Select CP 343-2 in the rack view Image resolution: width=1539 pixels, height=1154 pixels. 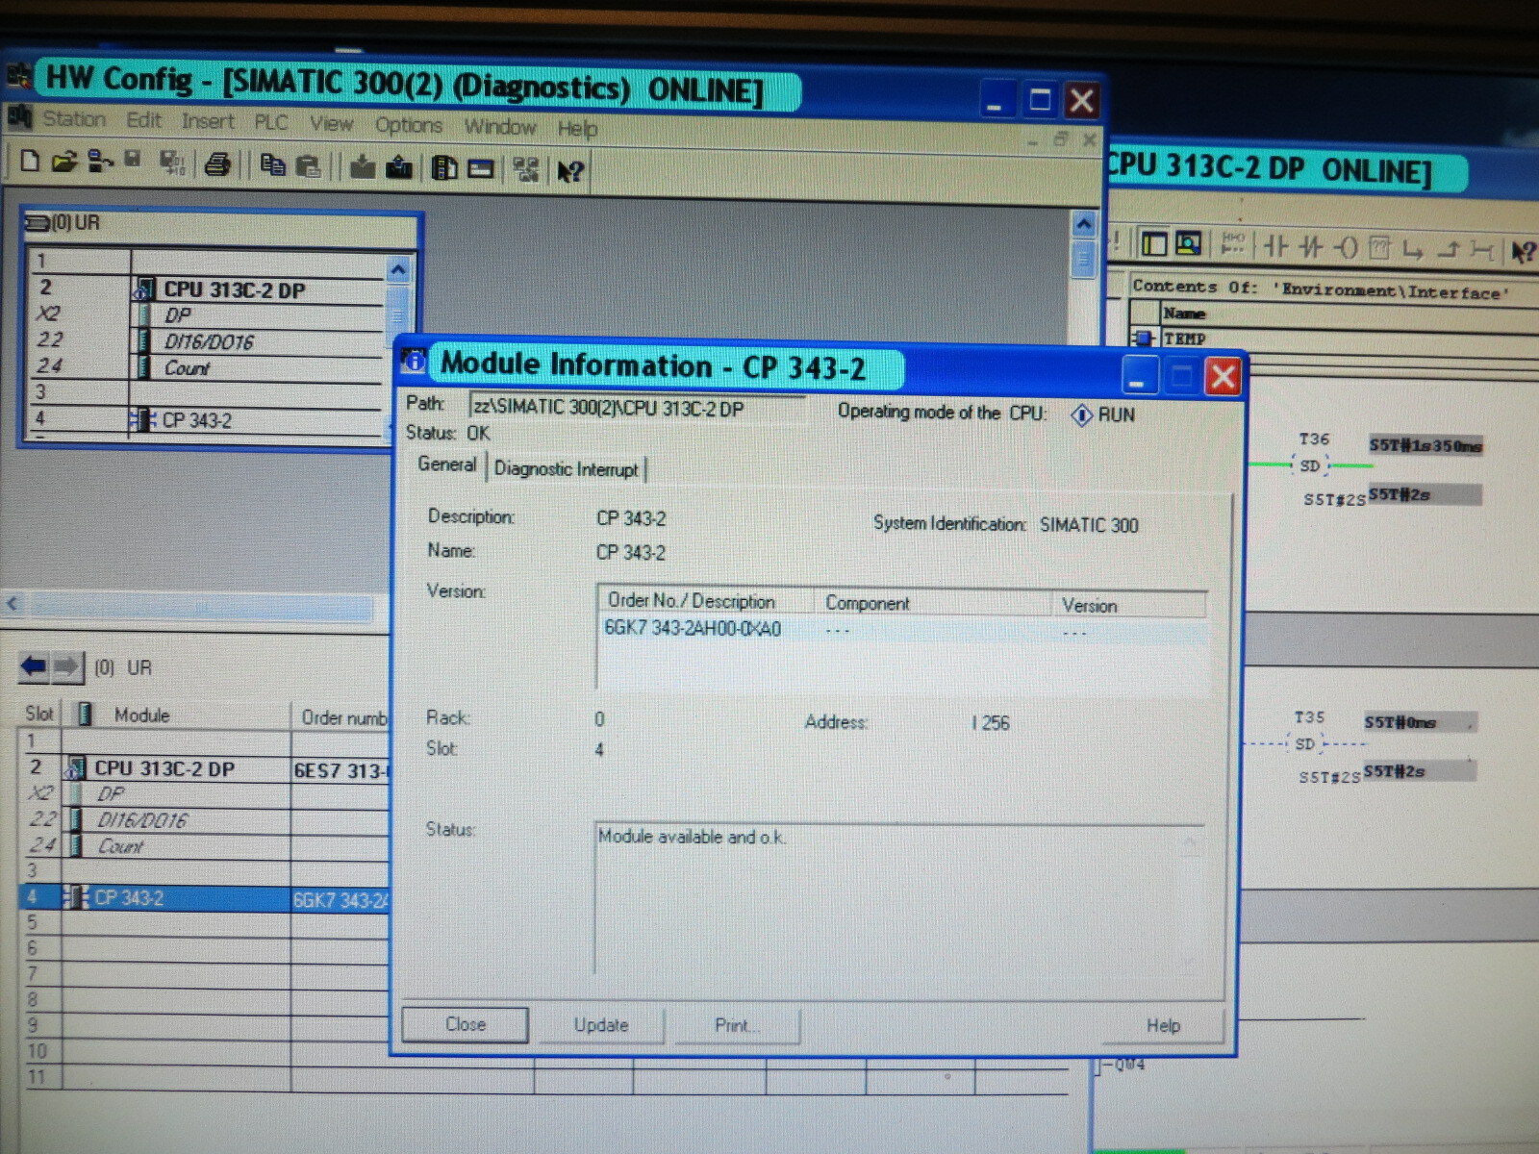coord(196,421)
